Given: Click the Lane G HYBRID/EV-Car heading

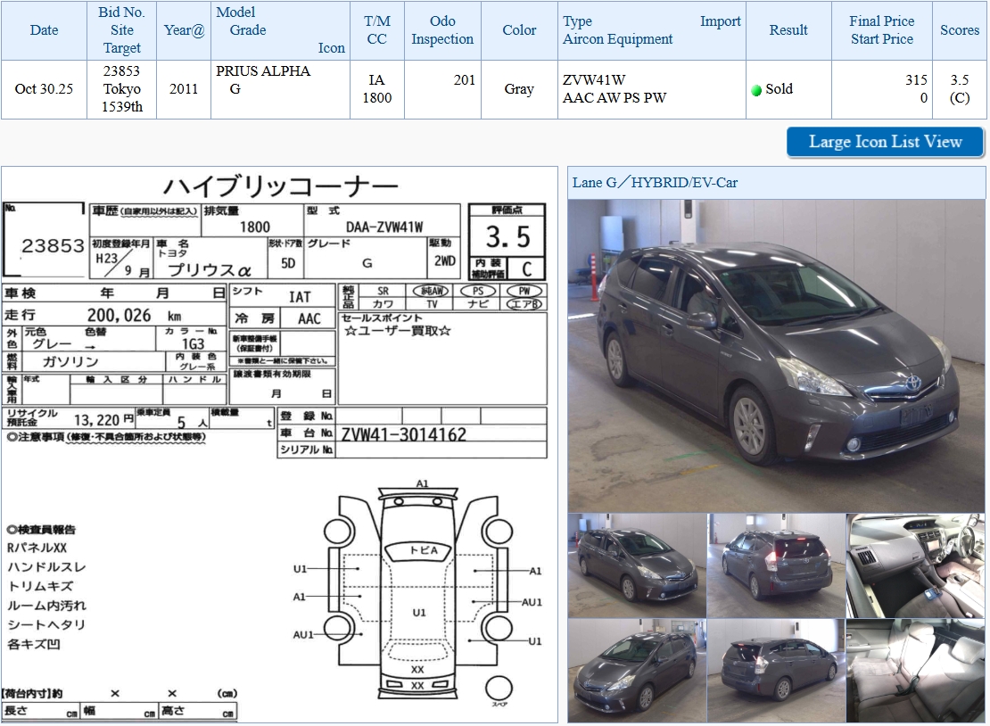Looking at the screenshot, I should [x=655, y=183].
